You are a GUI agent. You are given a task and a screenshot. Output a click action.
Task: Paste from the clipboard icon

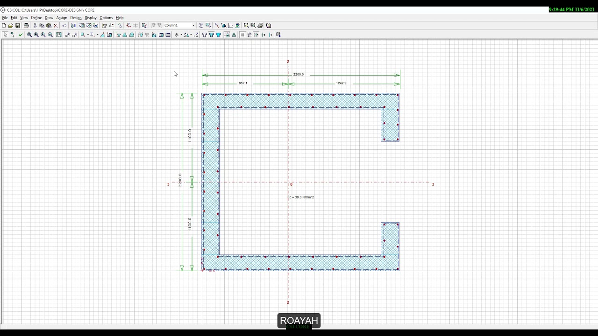[x=49, y=26]
